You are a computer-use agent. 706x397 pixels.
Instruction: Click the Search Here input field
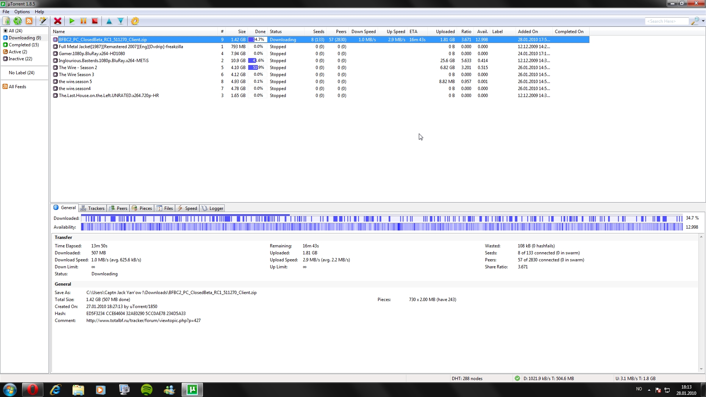(x=667, y=21)
